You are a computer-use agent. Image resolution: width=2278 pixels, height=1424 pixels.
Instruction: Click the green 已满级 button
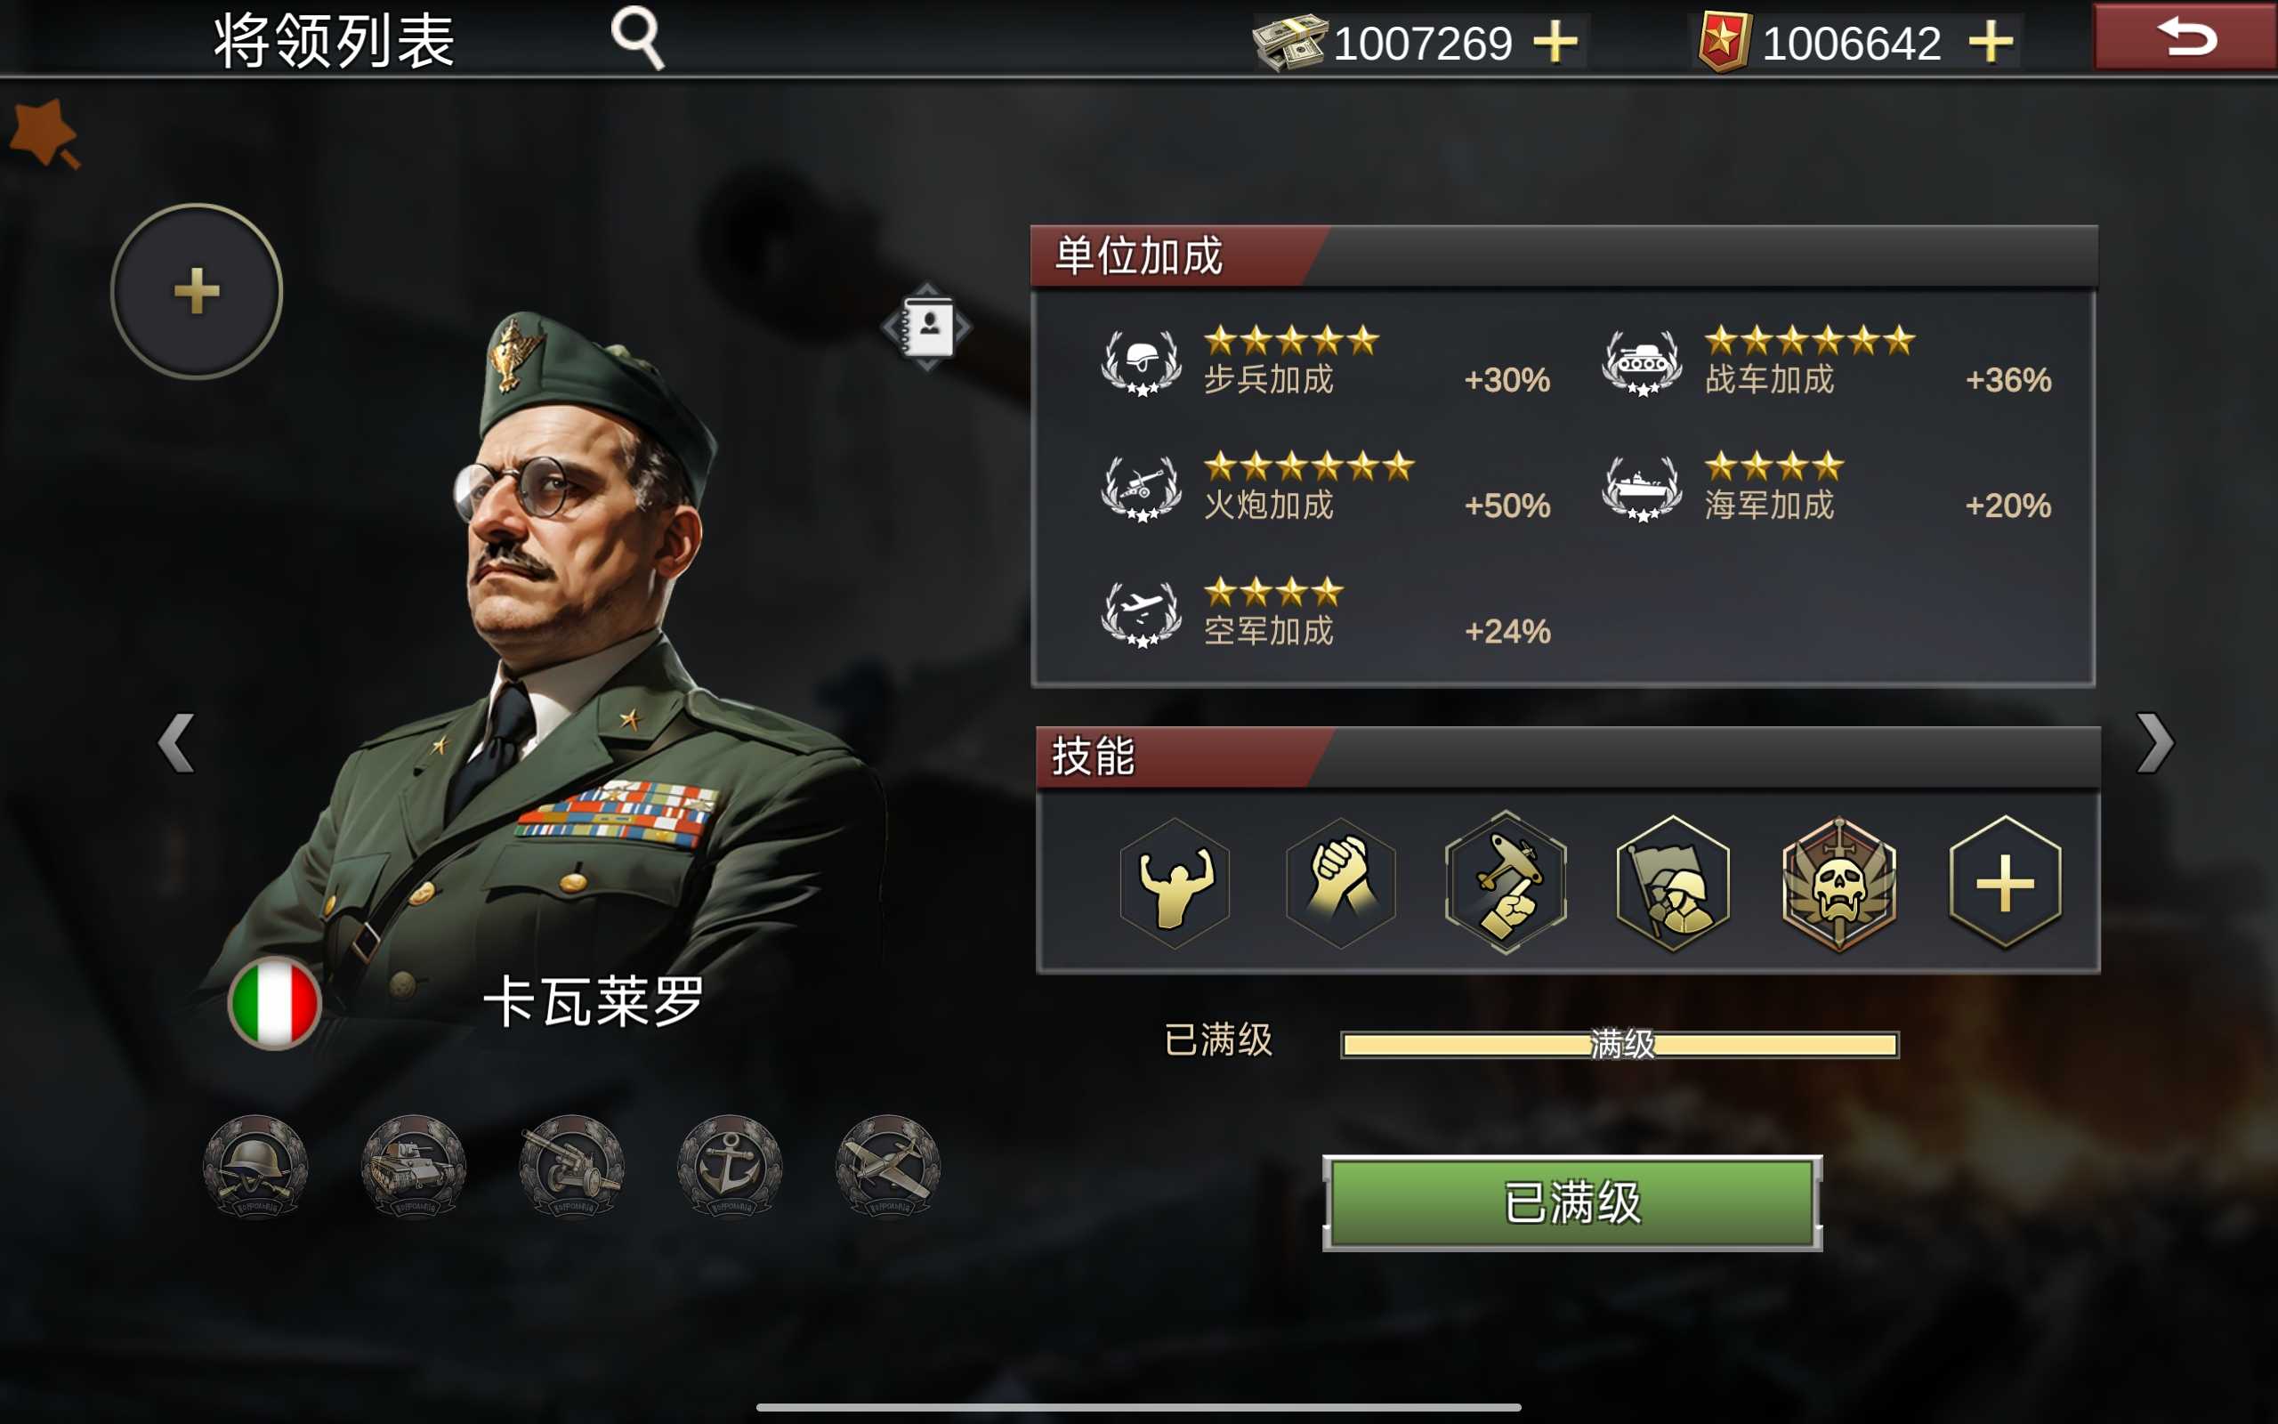click(1572, 1202)
